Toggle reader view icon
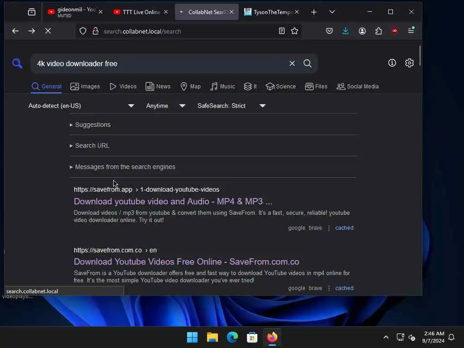 click(x=282, y=31)
